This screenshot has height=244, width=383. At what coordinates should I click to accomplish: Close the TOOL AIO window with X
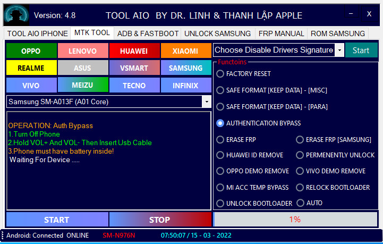point(369,14)
